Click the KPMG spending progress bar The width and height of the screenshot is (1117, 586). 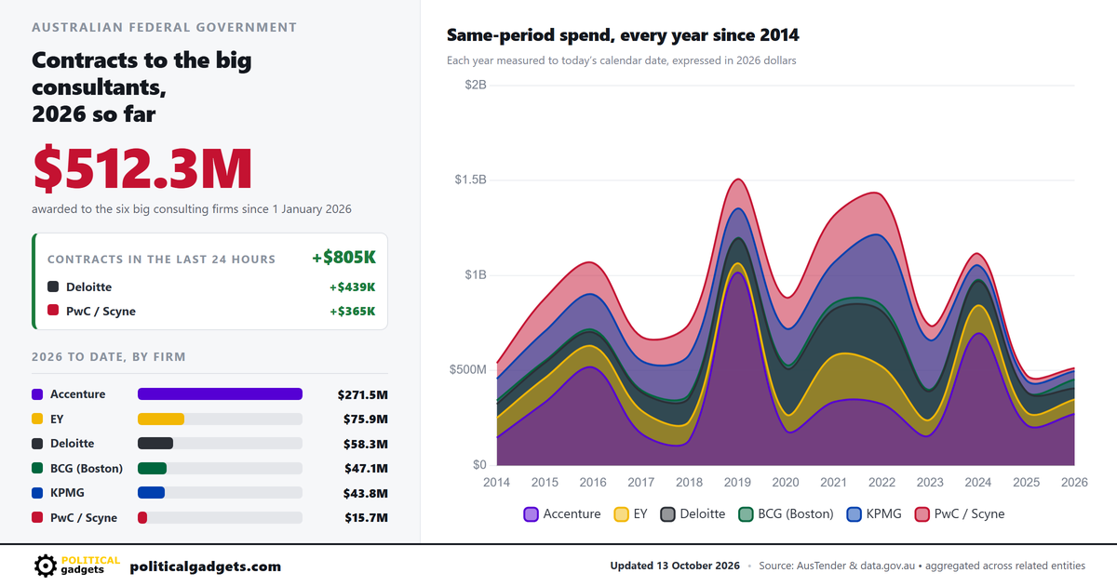pyautogui.click(x=220, y=493)
